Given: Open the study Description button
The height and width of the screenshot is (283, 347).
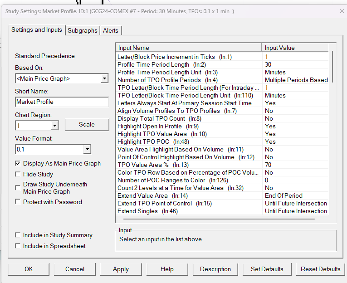Looking at the screenshot, I should [215, 269].
